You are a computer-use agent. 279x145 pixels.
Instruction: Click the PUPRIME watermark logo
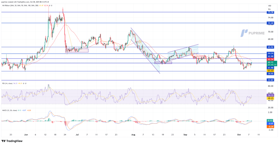coord(254,33)
